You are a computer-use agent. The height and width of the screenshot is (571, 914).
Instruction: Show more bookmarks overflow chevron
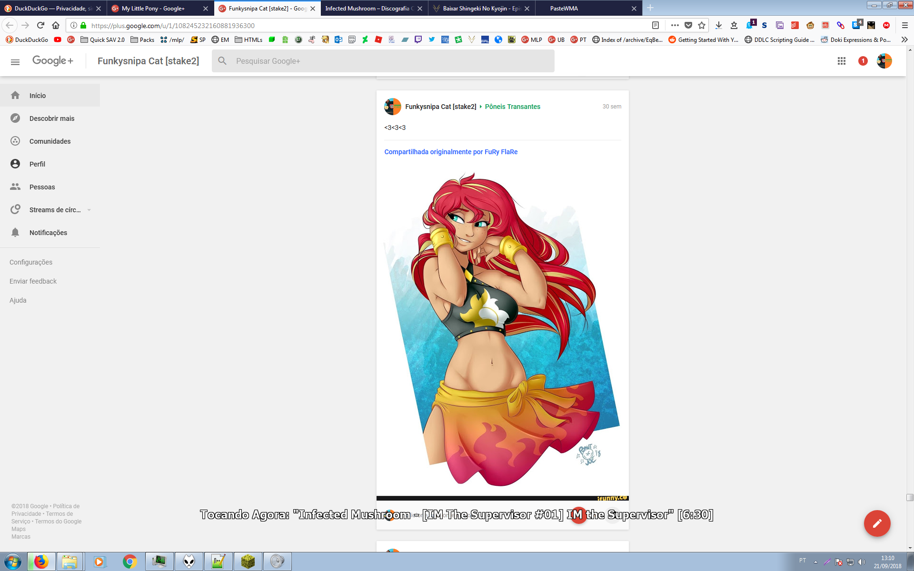tap(904, 39)
